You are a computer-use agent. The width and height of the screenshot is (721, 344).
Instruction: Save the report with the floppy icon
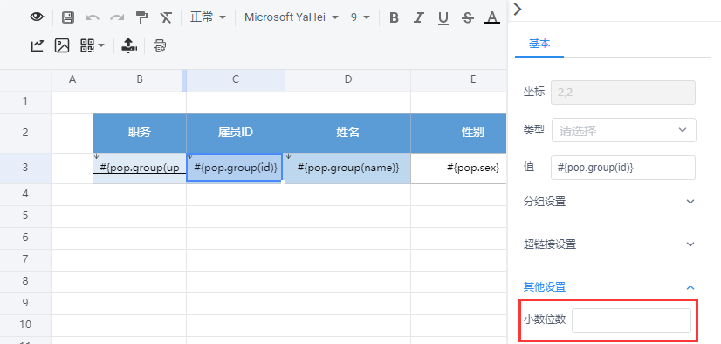coord(68,17)
